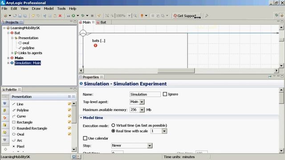The width and height of the screenshot is (285, 160).
Task: Click the simulation Name input field
Action: pyautogui.click(x=145, y=94)
